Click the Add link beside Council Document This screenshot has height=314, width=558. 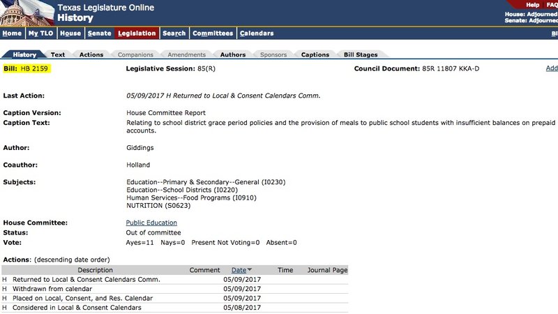(551, 68)
